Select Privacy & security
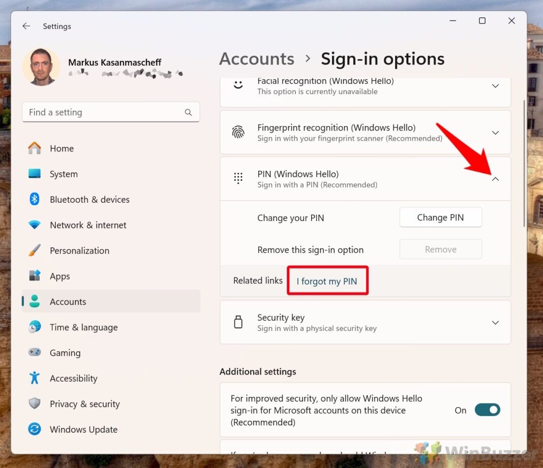The height and width of the screenshot is (468, 543). [x=111, y=403]
